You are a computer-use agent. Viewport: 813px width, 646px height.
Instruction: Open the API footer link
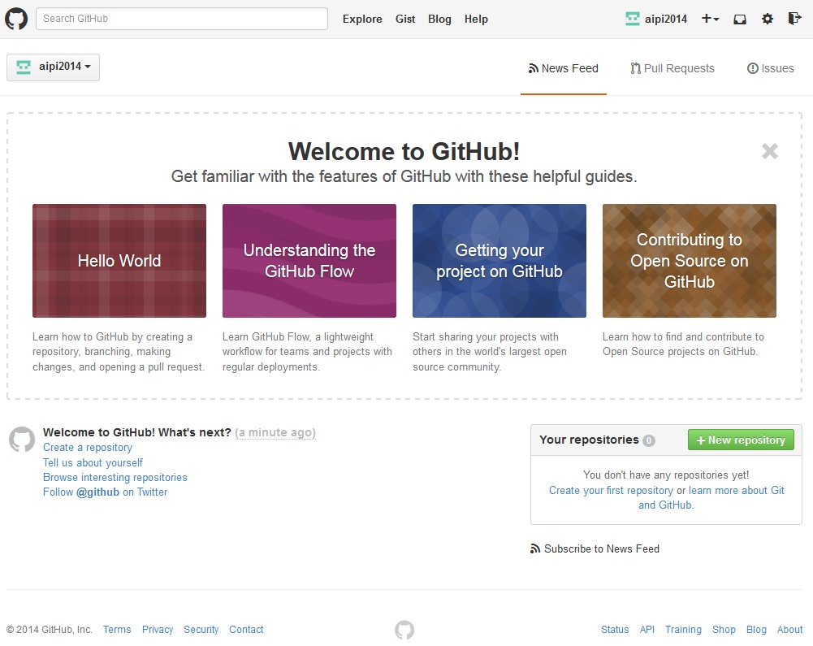click(647, 630)
